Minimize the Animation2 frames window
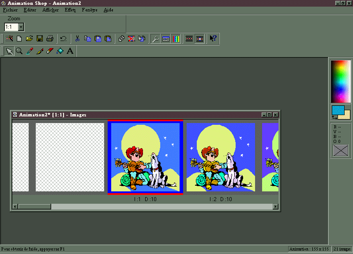 point(264,115)
